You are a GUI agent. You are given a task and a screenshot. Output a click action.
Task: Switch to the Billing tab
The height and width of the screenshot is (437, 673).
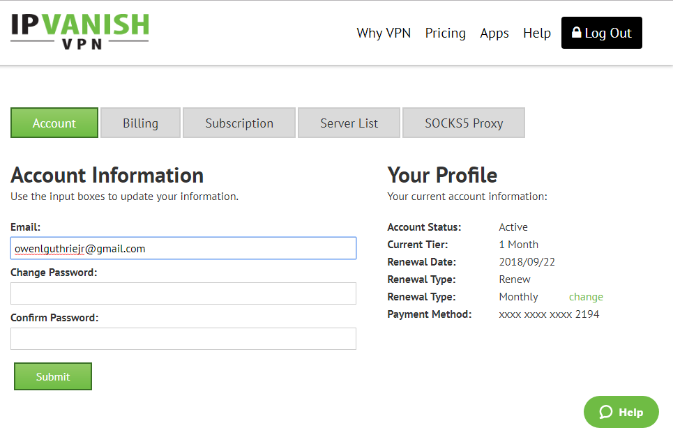(x=140, y=123)
